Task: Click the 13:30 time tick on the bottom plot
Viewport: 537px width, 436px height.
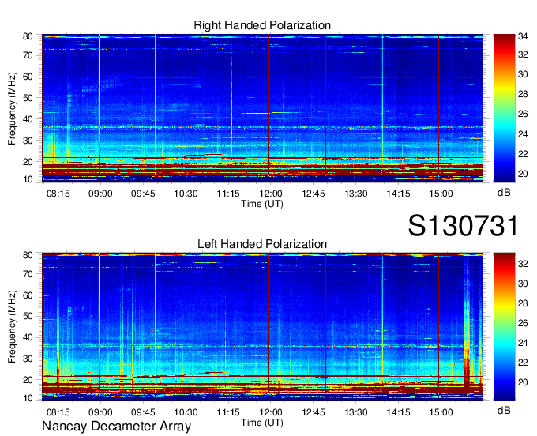Action: [356, 412]
